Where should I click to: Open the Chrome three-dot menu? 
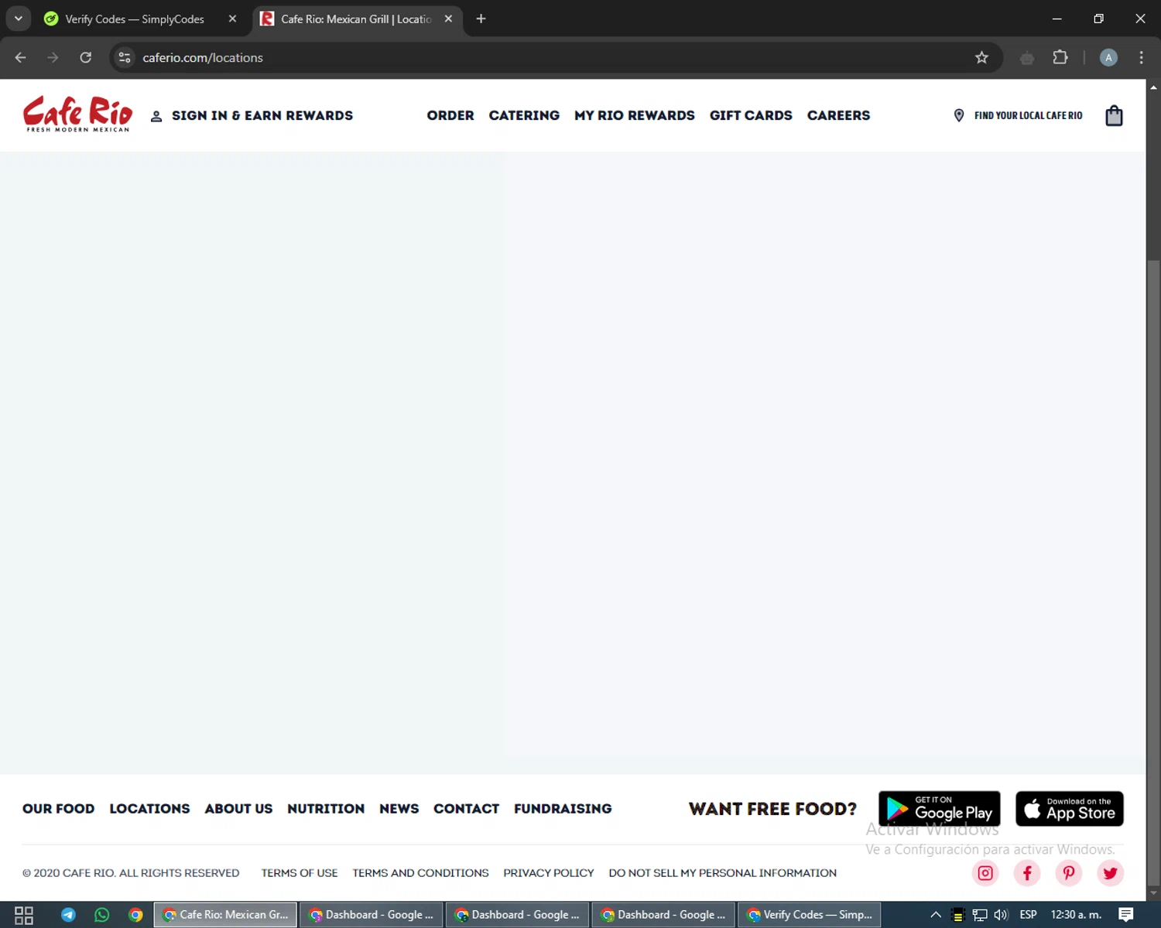pyautogui.click(x=1141, y=57)
